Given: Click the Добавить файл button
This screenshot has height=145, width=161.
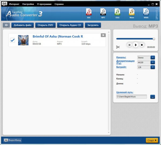Looking at the screenshot, I should pos(23,25).
